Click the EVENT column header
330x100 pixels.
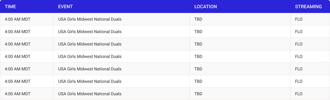65,7
